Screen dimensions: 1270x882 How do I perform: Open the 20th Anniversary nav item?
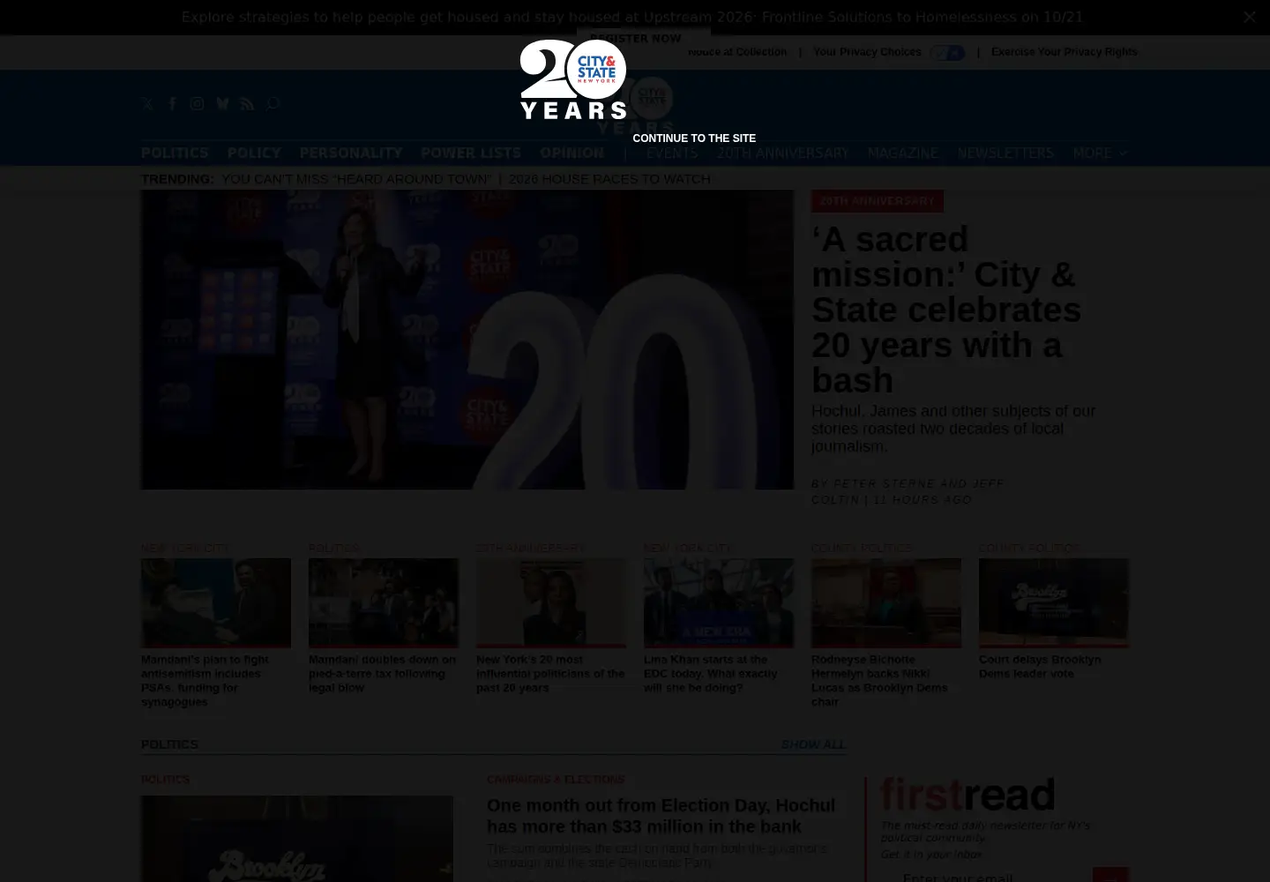pyautogui.click(x=782, y=153)
